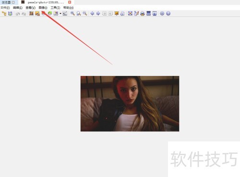This screenshot has height=177, width=240.
Task: Close the pexels-photo tab with red X
Action: (x=70, y=2)
